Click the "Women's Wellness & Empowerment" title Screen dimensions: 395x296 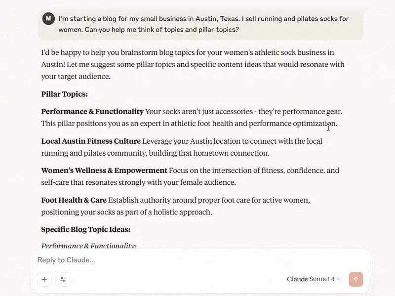click(104, 170)
